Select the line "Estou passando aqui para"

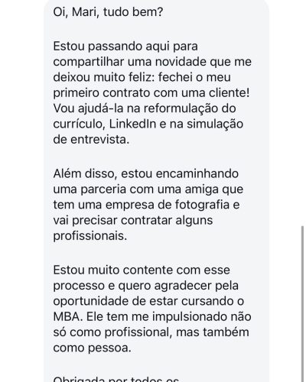125,47
